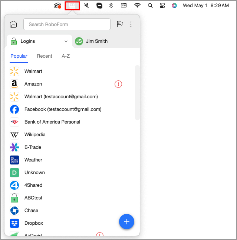
Task: Open Jim Smith account selector
Action: tap(91, 41)
